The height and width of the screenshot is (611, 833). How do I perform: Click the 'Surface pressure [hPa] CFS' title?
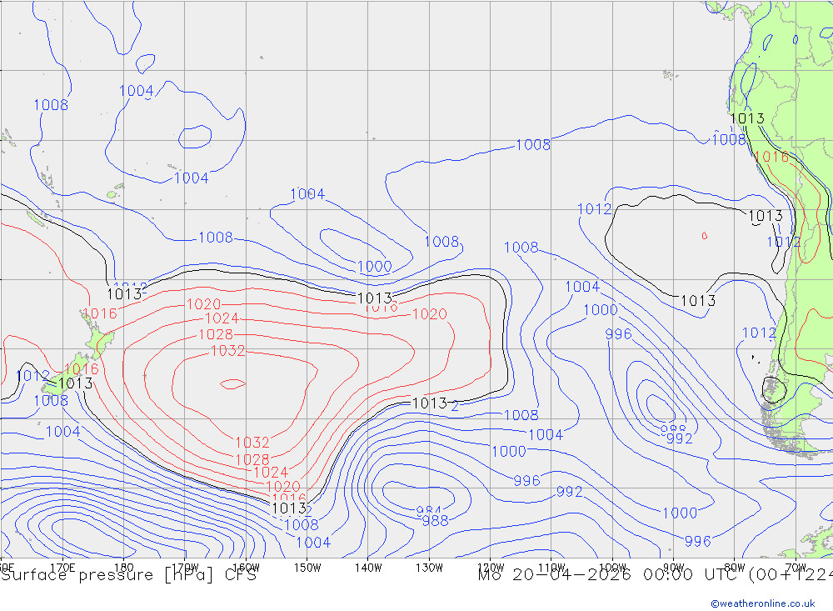(x=128, y=575)
